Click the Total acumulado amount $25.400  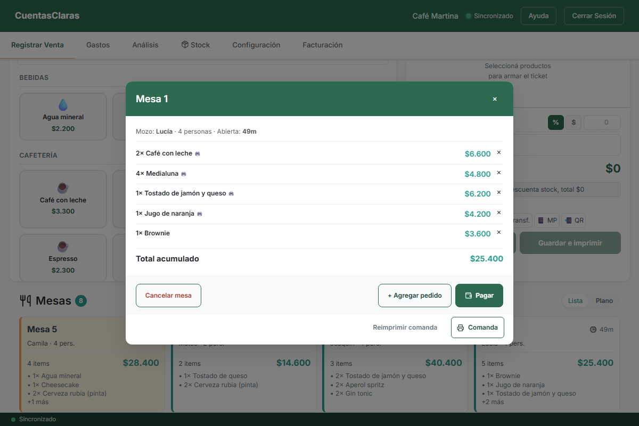point(487,259)
